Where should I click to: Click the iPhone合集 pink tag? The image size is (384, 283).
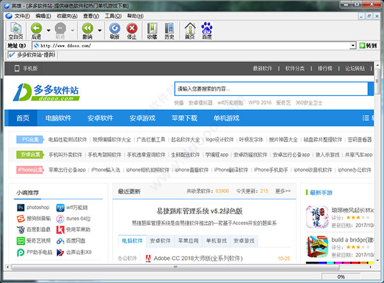[x=30, y=170]
